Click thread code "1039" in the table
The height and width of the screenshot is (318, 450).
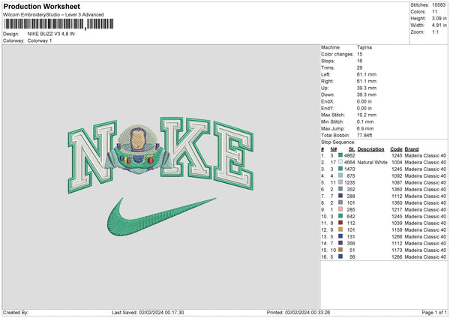coord(397,223)
